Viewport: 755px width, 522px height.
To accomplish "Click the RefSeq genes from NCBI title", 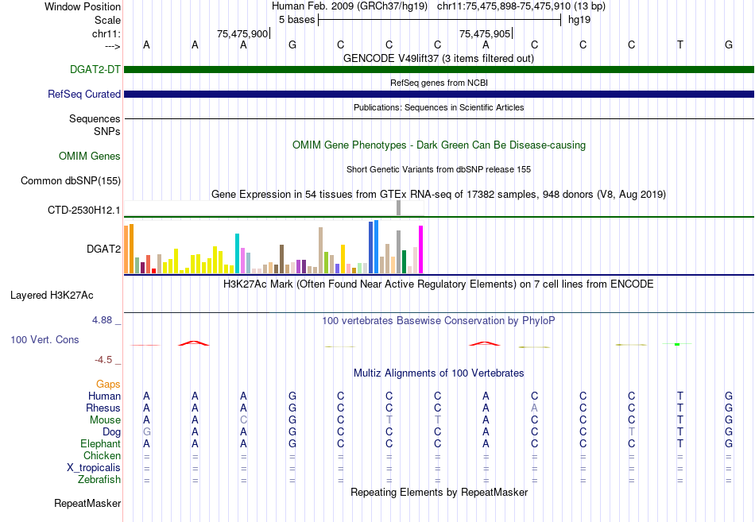I will click(x=439, y=83).
